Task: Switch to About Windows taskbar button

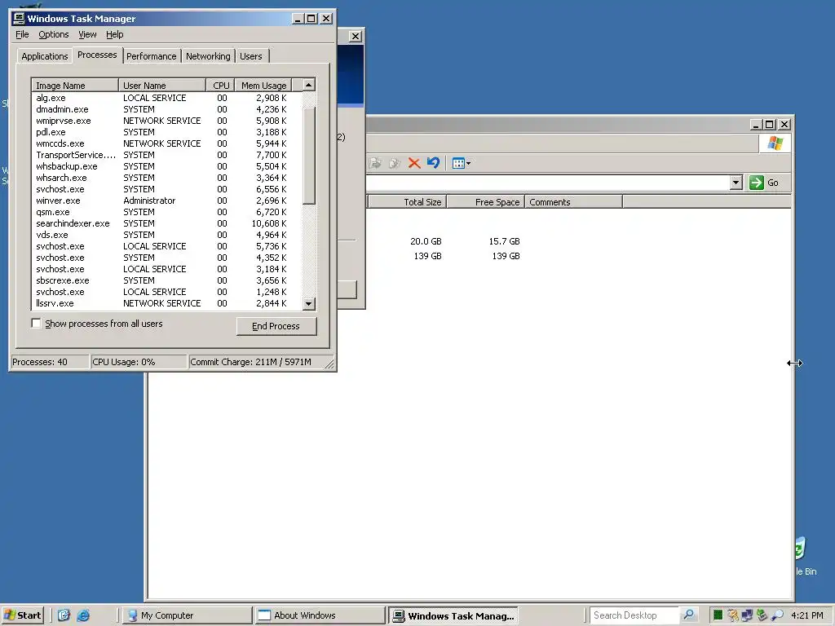Action: tap(320, 615)
